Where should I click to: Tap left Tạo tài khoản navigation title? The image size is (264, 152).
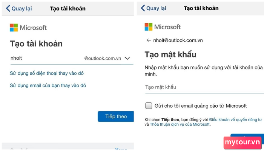[x=68, y=8]
